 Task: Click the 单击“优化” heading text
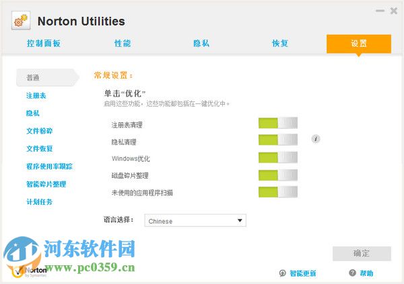click(125, 93)
